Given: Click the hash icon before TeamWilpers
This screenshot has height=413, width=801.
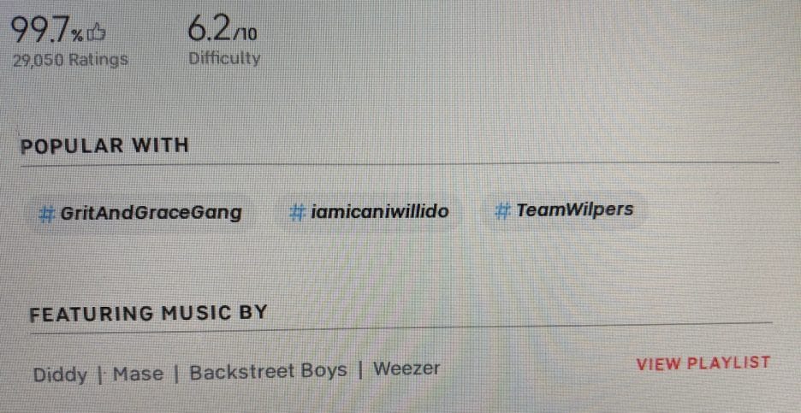Looking at the screenshot, I should coord(502,209).
